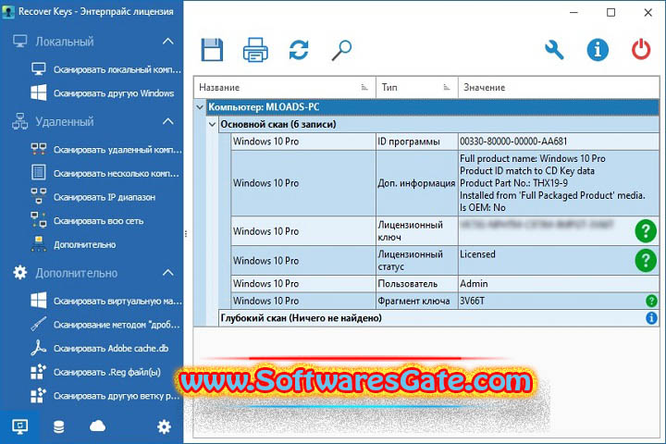Screen dimensions: 666x444
Task: Click the Локальный section heading
Action: tap(65, 42)
